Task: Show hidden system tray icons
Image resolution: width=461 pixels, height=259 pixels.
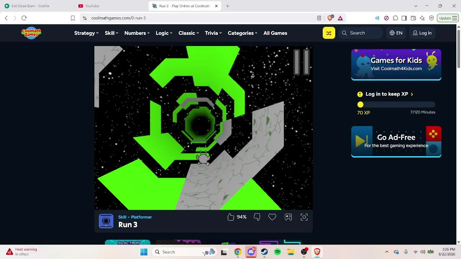Action: point(387,252)
